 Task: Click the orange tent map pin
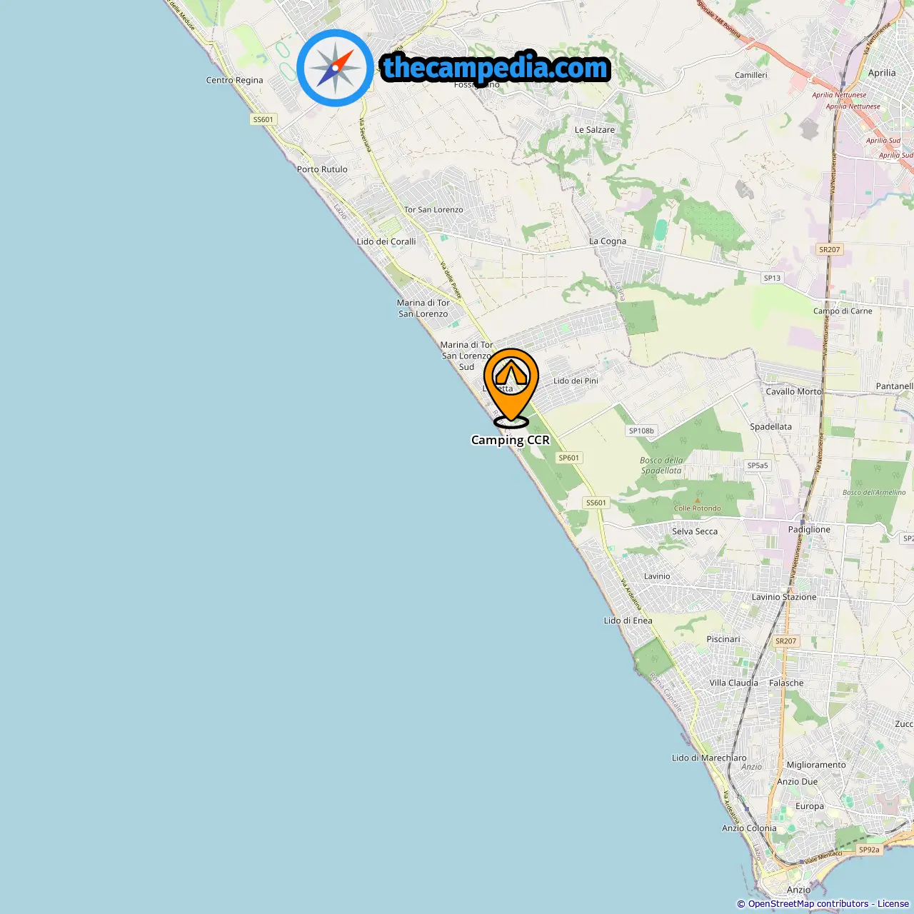tap(511, 387)
